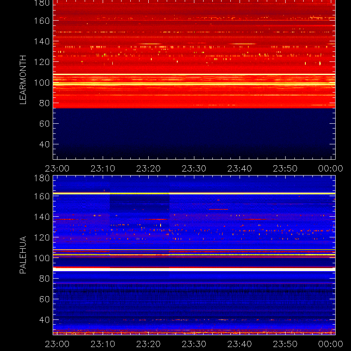Pick the 180 tick label on Palehua axis
The height and width of the screenshot is (351, 351).
42,178
